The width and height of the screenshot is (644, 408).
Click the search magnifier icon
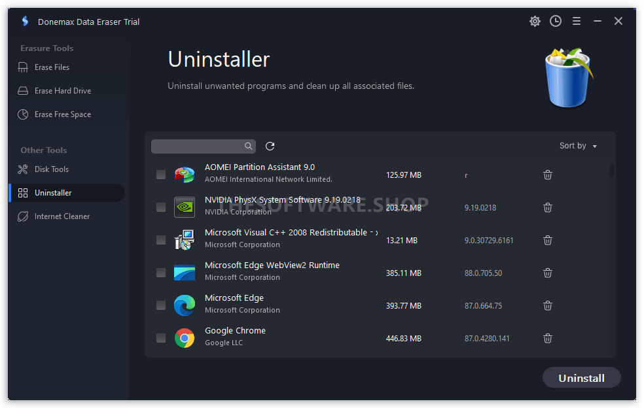pos(249,146)
